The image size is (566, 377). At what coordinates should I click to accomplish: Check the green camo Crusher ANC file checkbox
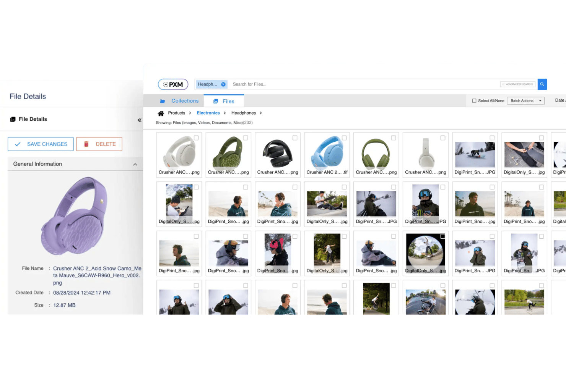click(246, 138)
